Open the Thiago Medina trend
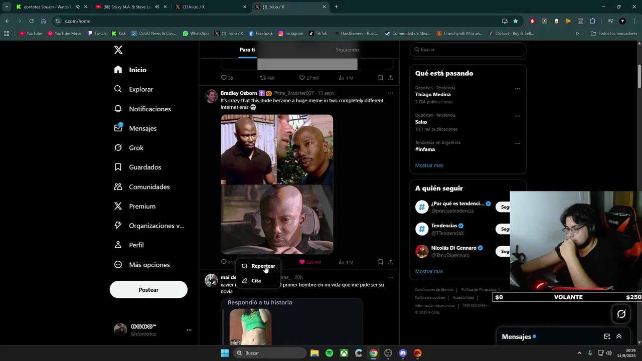 [x=433, y=94]
